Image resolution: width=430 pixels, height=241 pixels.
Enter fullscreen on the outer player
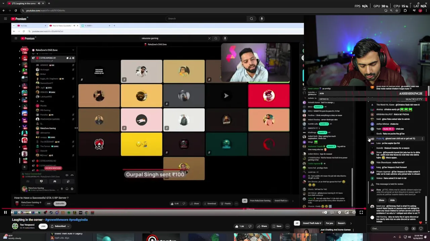(x=361, y=212)
